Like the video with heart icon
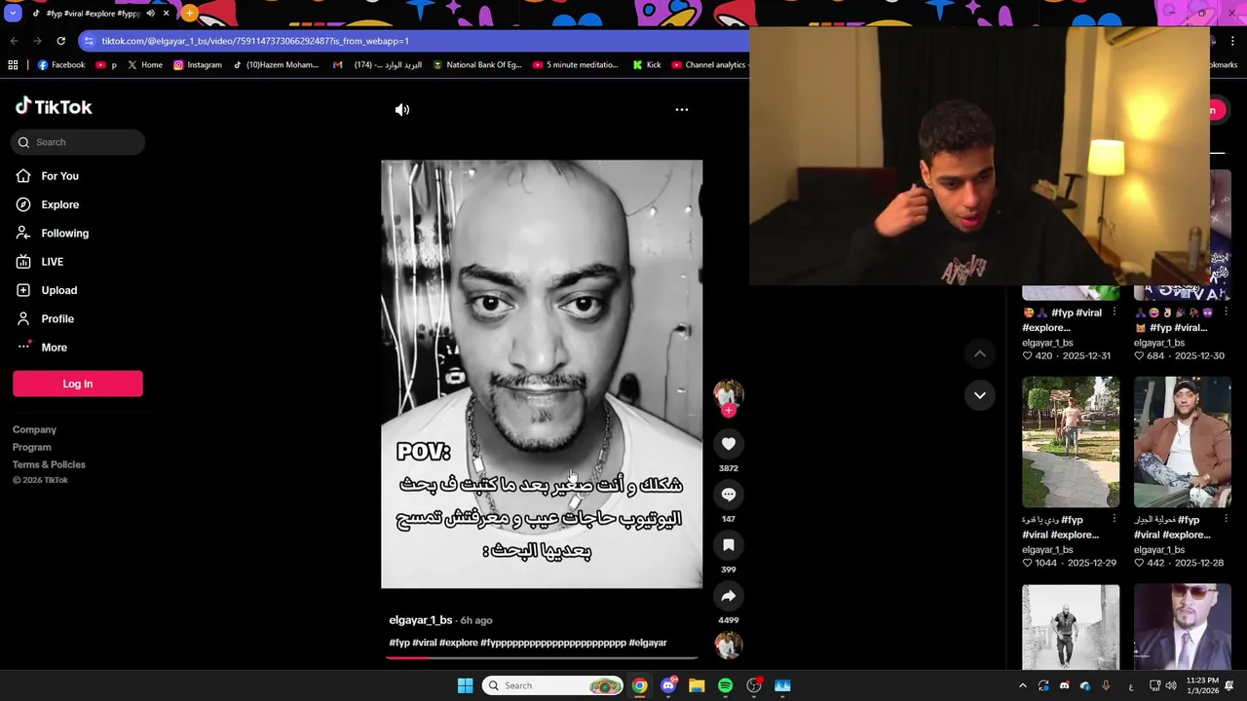The width and height of the screenshot is (1247, 701). pyautogui.click(x=728, y=444)
